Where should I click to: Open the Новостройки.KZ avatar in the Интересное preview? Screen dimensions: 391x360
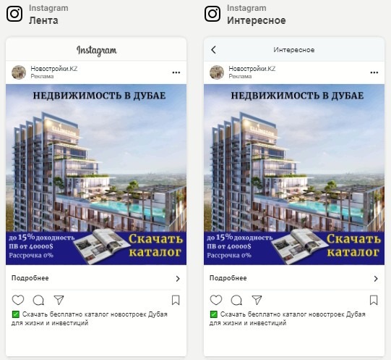point(217,72)
